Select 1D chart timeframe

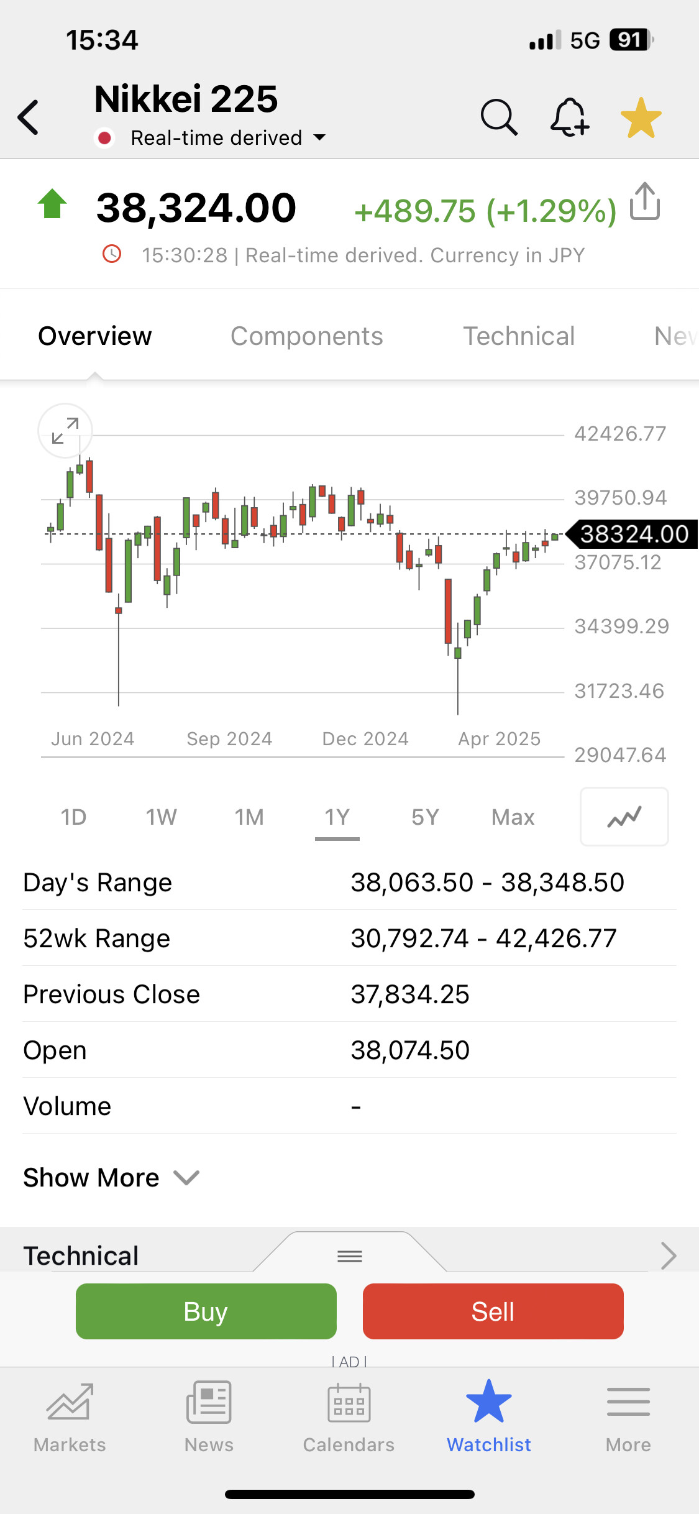click(73, 817)
